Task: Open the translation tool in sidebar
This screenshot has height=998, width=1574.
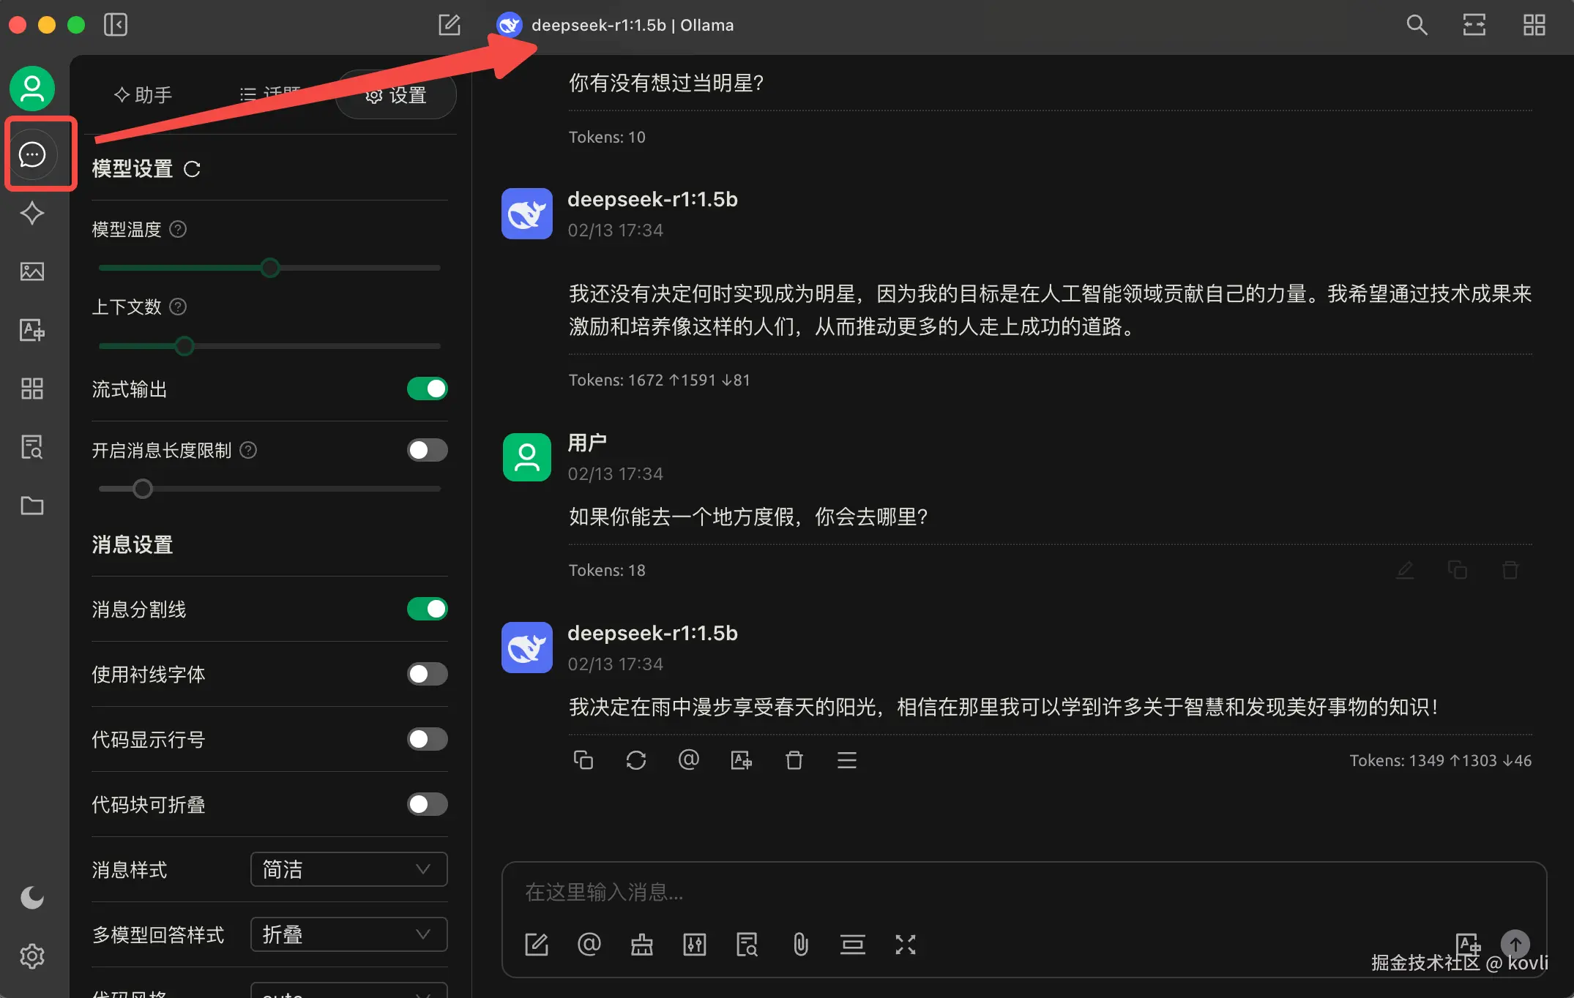Action: pyautogui.click(x=31, y=330)
